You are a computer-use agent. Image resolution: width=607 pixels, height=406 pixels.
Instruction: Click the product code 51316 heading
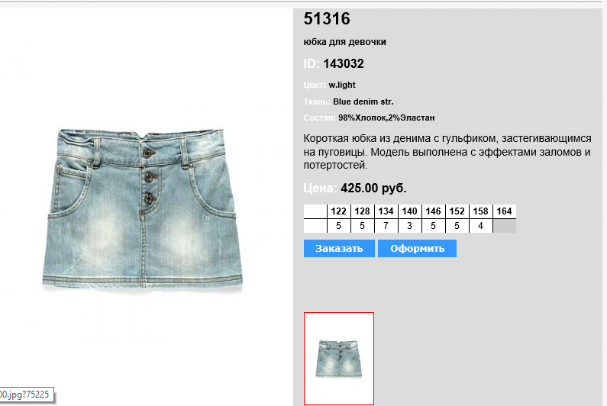coord(327,18)
